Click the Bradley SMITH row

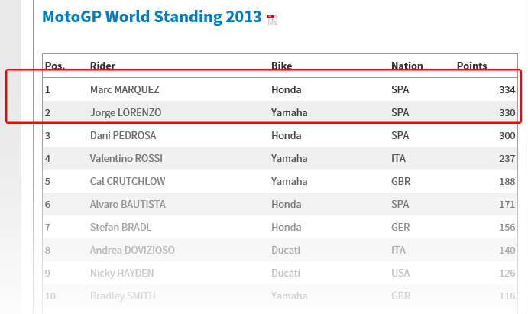click(x=280, y=296)
